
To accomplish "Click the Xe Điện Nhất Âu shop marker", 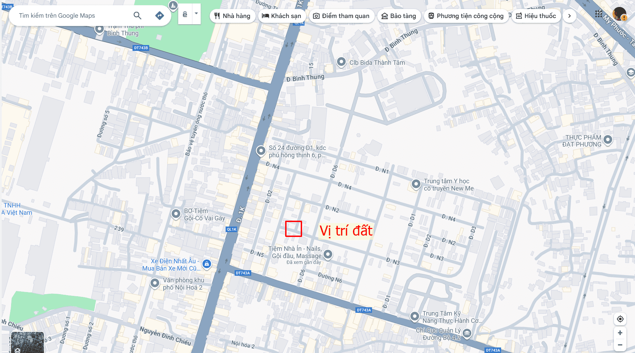I will tap(207, 264).
